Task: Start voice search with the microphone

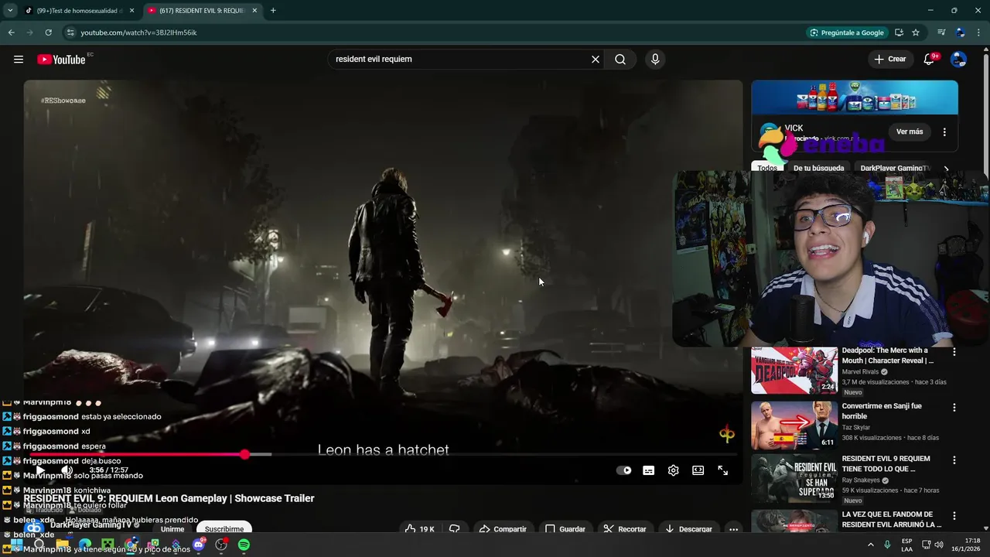Action: (655, 60)
